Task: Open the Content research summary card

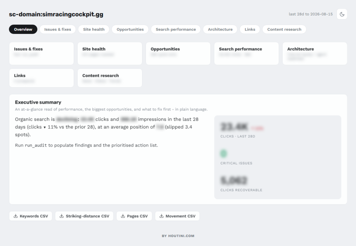Action: [110, 78]
